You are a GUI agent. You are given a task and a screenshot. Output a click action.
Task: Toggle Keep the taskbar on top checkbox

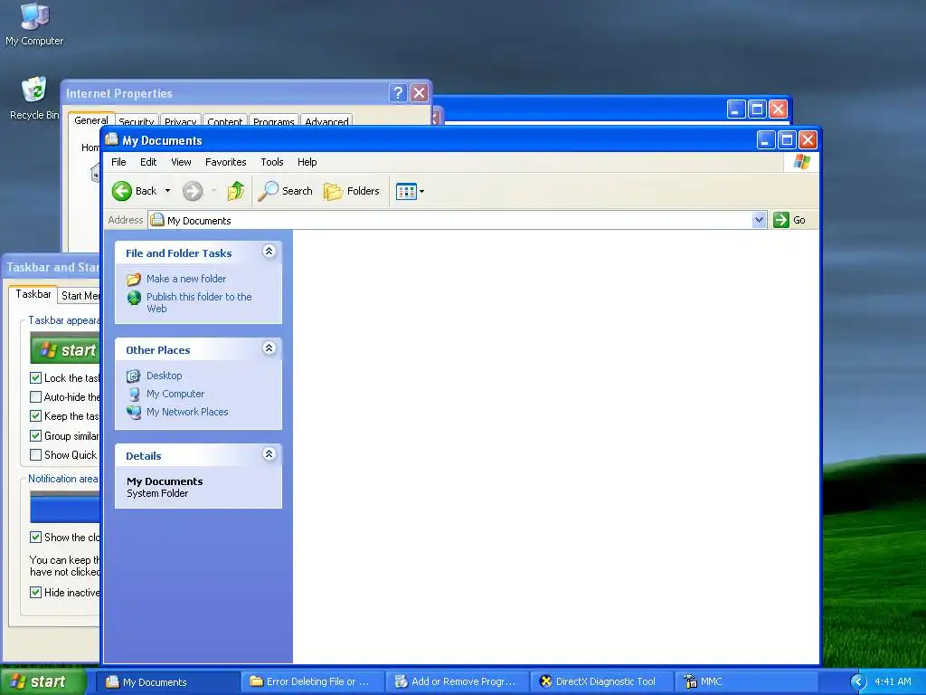coord(35,416)
